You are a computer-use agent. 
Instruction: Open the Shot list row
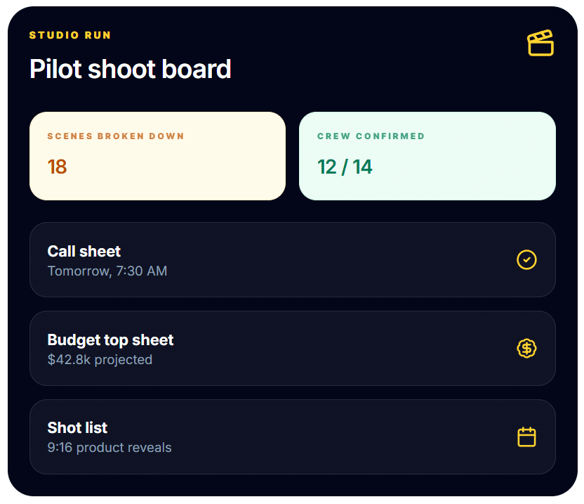coord(293,437)
